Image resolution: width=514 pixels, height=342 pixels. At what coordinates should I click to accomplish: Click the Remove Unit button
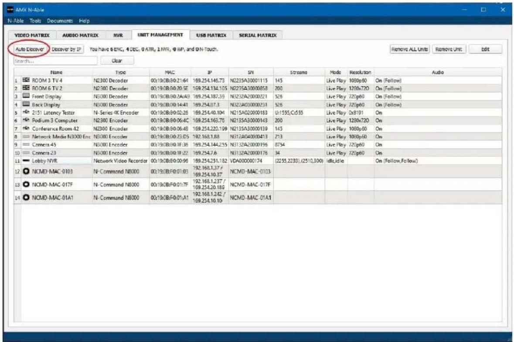tap(449, 49)
